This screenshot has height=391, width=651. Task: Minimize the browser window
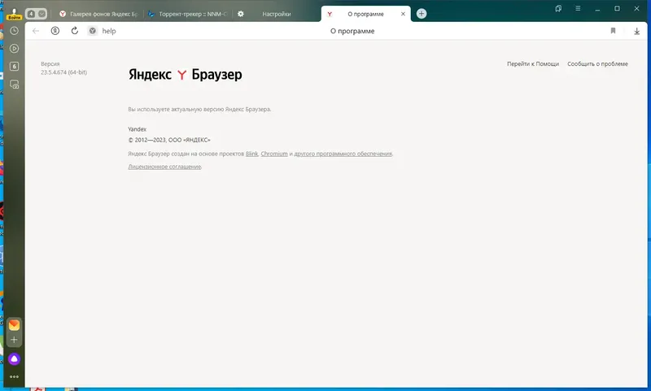tap(597, 8)
